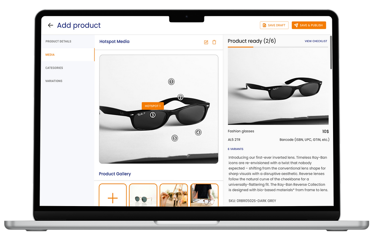Add new gallery image with plus tile
373x240 pixels.
113,195
